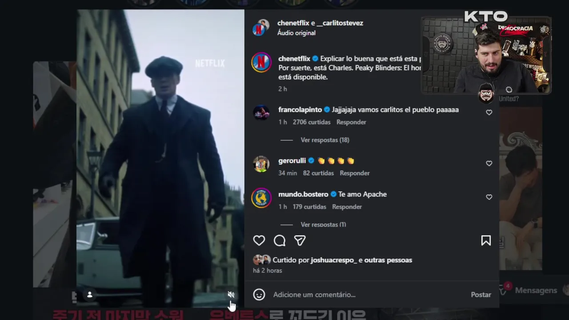The image size is (569, 320).
Task: Save post with bookmark icon
Action: (x=486, y=240)
